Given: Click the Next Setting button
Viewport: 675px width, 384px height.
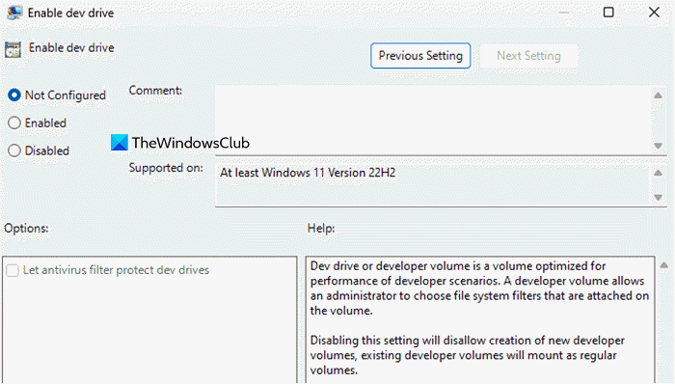Looking at the screenshot, I should [x=528, y=56].
